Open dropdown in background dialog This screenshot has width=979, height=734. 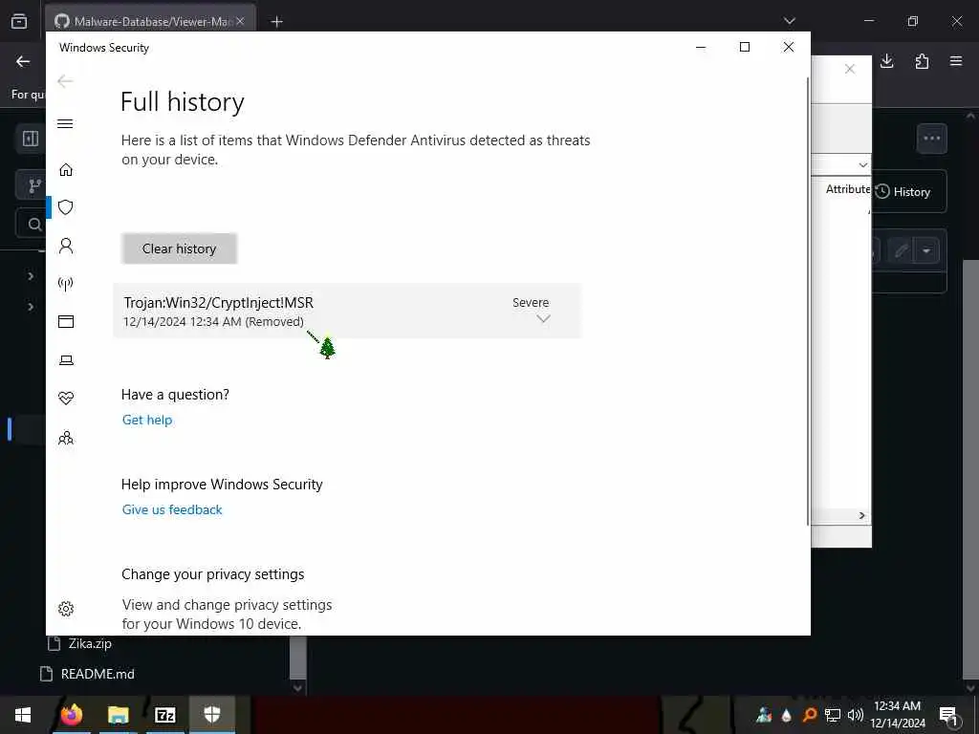(x=862, y=164)
